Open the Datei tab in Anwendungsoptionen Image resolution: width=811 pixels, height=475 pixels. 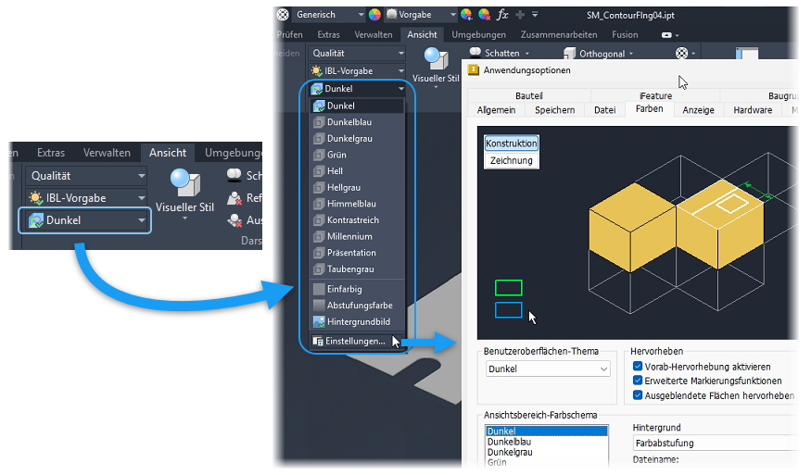point(604,110)
